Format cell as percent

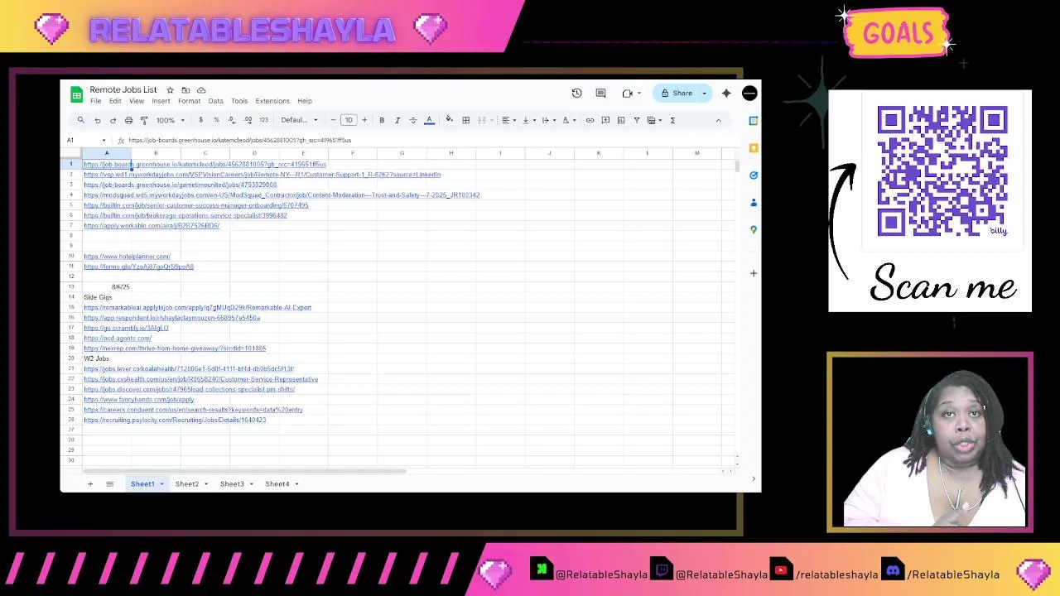point(216,120)
